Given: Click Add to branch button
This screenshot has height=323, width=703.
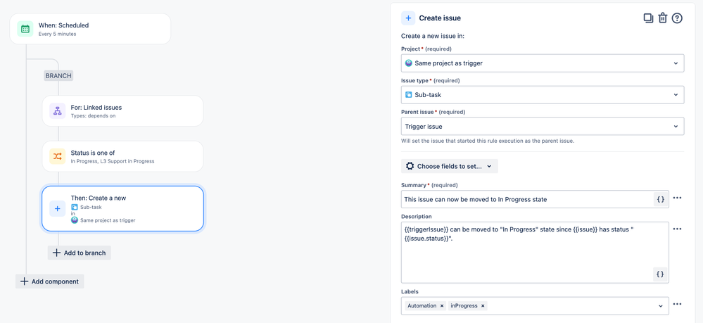Looking at the screenshot, I should pos(80,253).
